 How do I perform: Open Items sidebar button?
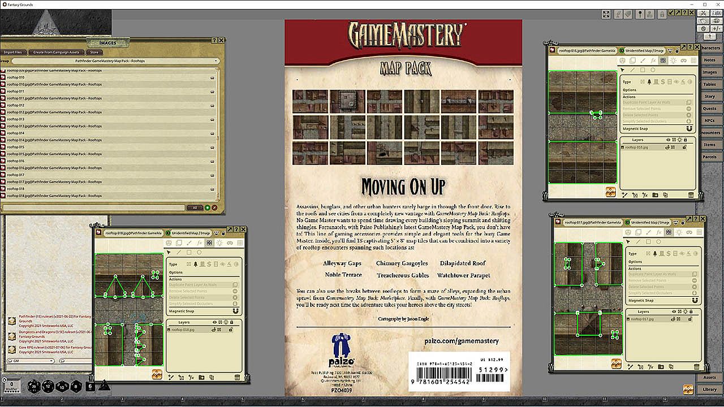[710, 145]
